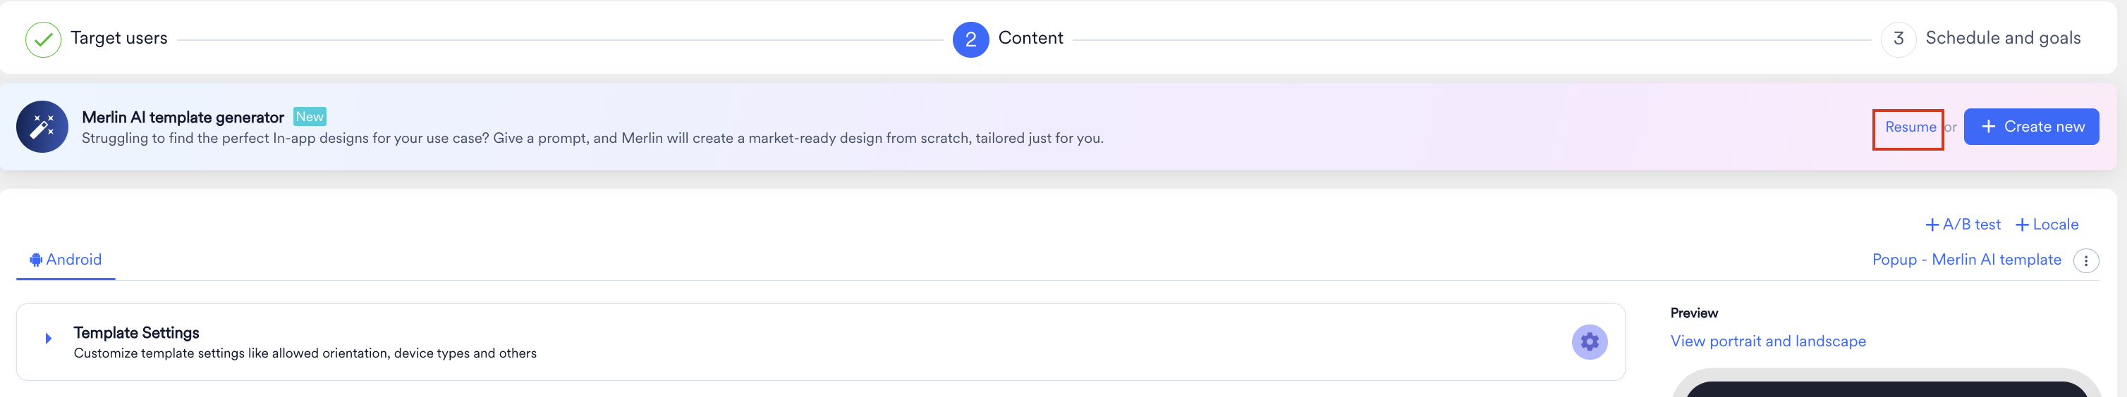Click the step 2 circle for Content

tap(970, 39)
